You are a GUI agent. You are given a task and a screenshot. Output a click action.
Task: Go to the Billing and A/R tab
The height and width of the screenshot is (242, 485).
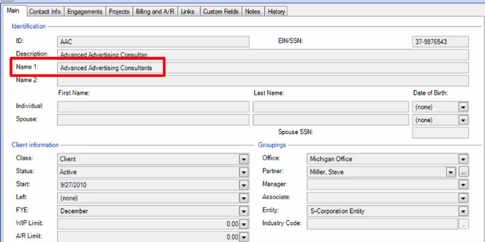click(x=155, y=12)
